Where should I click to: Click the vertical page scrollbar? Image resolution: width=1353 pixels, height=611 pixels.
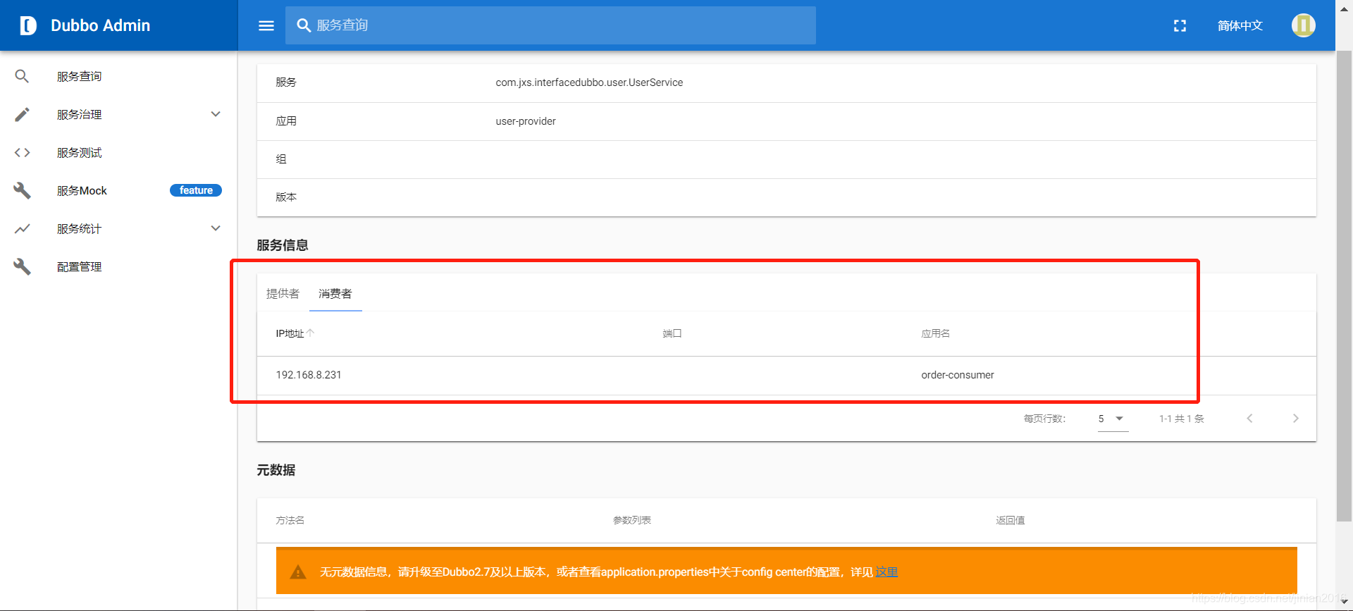pos(1344,286)
